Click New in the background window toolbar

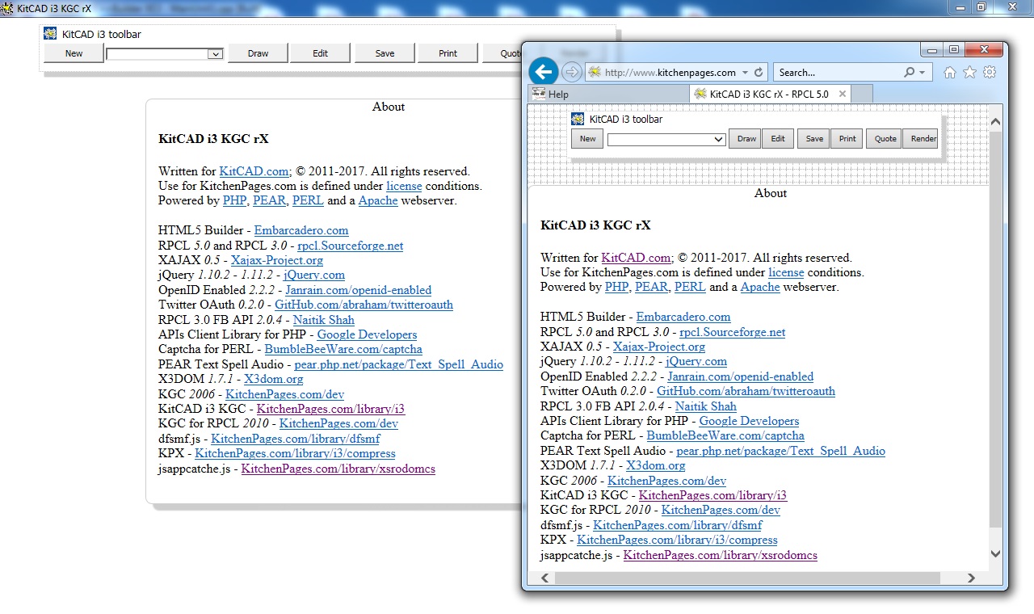tap(74, 53)
